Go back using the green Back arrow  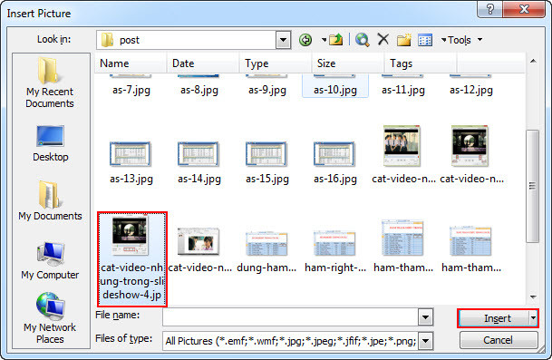click(x=305, y=40)
